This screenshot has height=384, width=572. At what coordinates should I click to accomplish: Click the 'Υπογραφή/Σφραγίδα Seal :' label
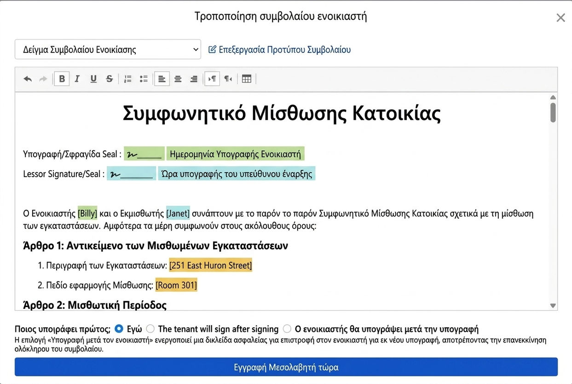click(72, 154)
